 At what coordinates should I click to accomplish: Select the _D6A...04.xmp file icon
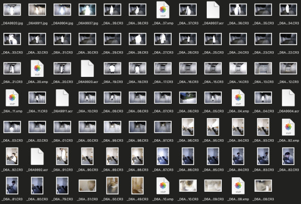click(238, 98)
